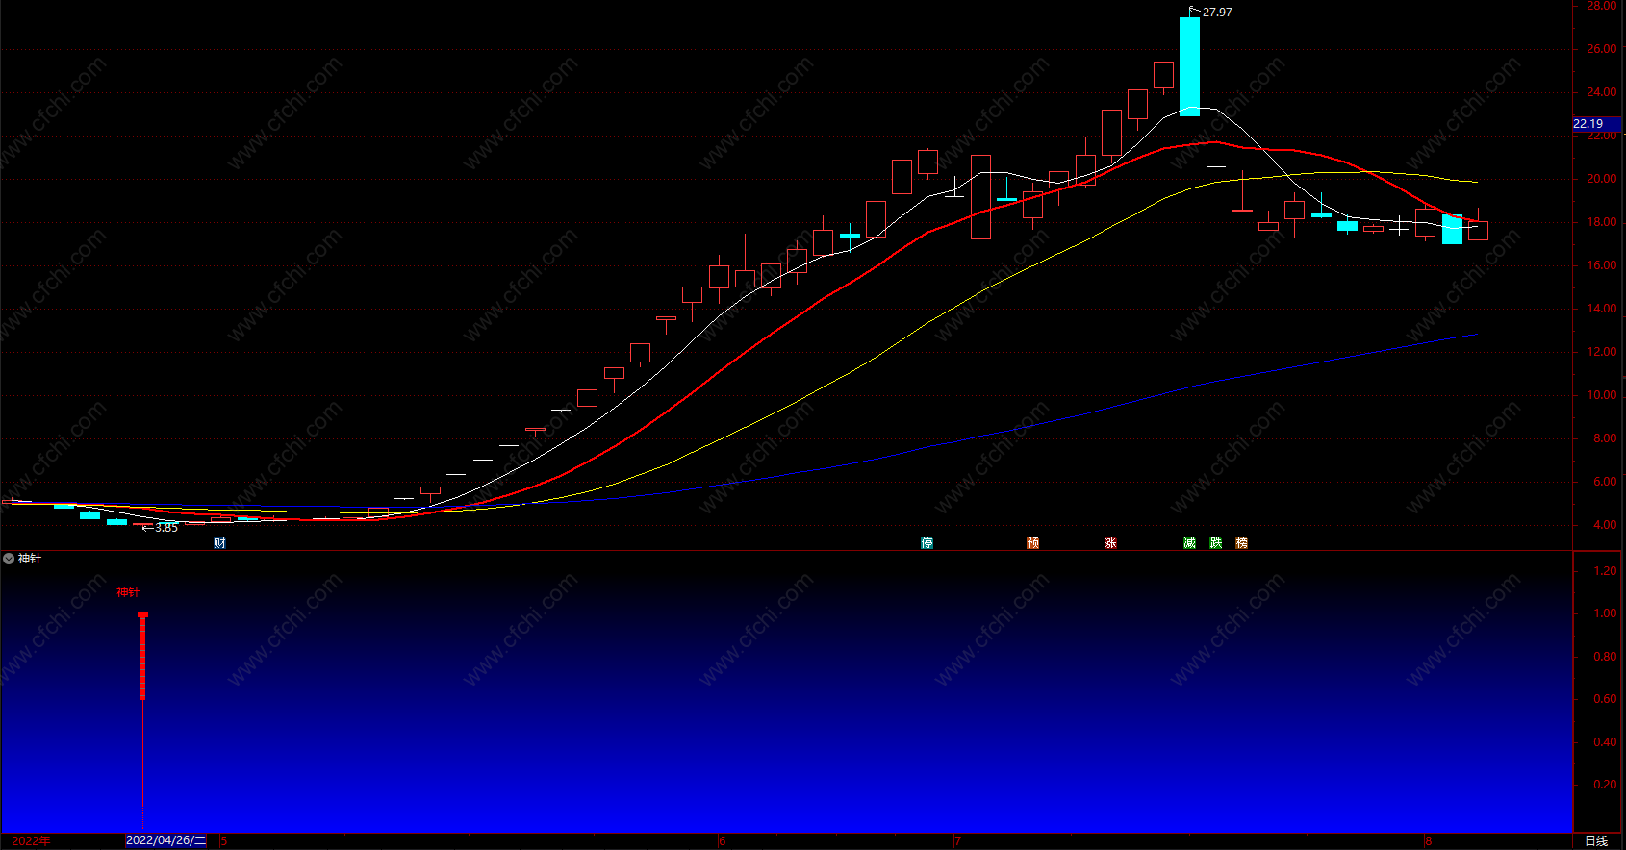
Task: Click the 26.00 price axis value
Action: (x=1602, y=49)
